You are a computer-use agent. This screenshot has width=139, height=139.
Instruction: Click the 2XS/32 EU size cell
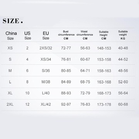click(46, 48)
